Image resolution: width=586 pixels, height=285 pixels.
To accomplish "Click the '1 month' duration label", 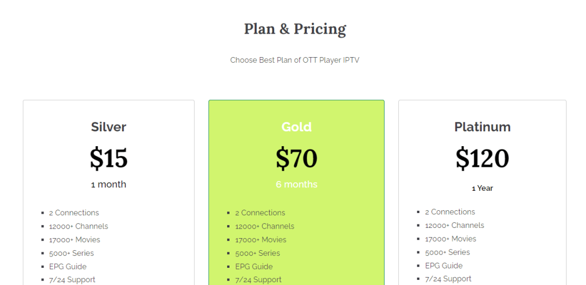I will point(109,184).
